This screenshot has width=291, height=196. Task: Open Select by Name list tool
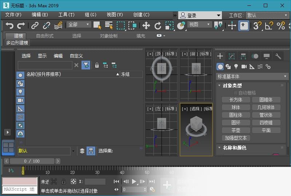[x=109, y=25]
